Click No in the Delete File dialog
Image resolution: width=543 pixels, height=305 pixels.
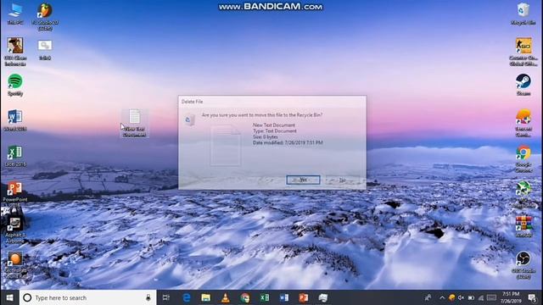(342, 180)
